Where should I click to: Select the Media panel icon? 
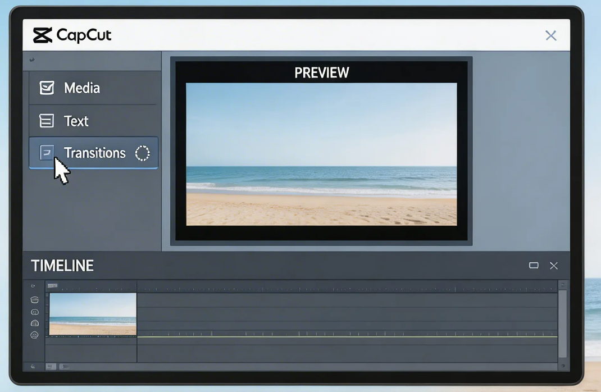point(45,88)
